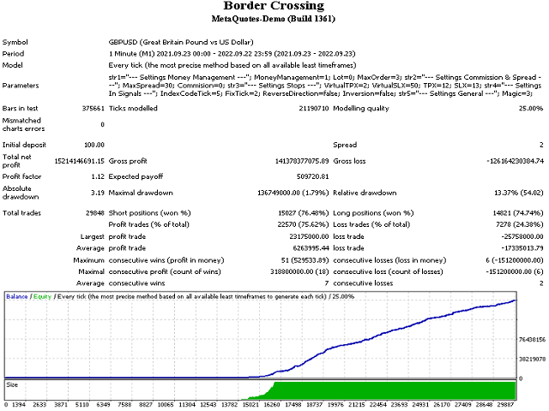Click the Period value '1 Minute (M1)' line
Screen dimensions: 549x411
click(232, 54)
